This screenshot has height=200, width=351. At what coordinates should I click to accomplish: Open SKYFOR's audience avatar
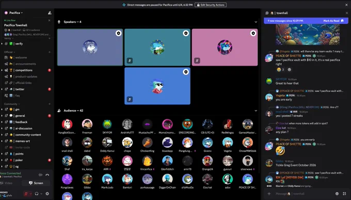(107, 124)
